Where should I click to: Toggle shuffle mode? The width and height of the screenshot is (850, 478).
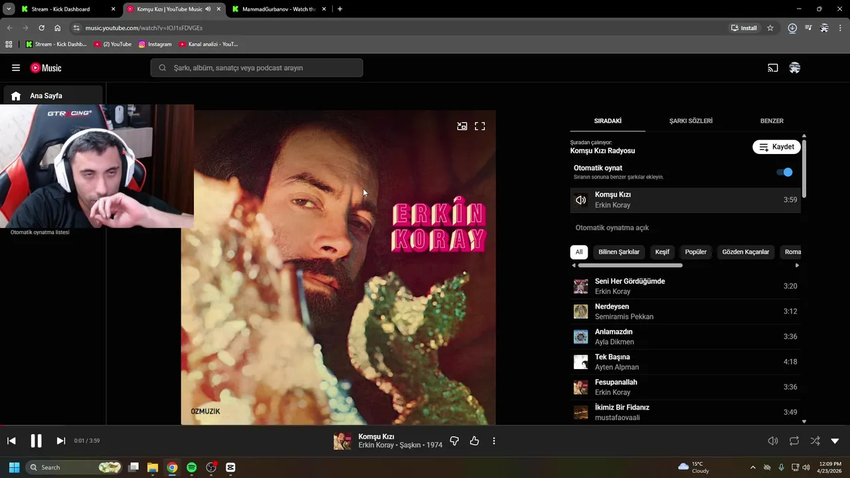coord(815,441)
